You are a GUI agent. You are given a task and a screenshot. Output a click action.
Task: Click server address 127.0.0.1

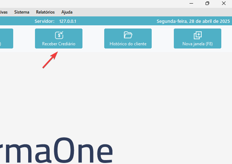(x=67, y=21)
